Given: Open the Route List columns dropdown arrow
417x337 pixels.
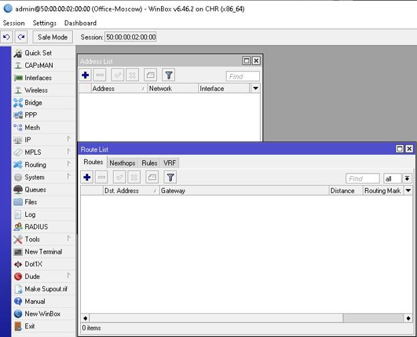Looking at the screenshot, I should pyautogui.click(x=408, y=190).
